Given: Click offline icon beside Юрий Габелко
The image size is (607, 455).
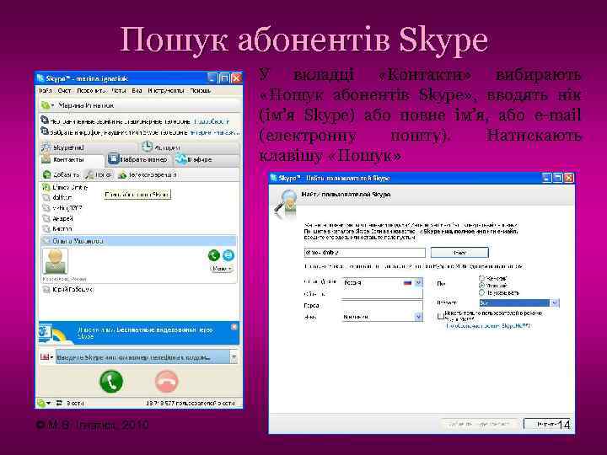Looking at the screenshot, I should pos(46,289).
